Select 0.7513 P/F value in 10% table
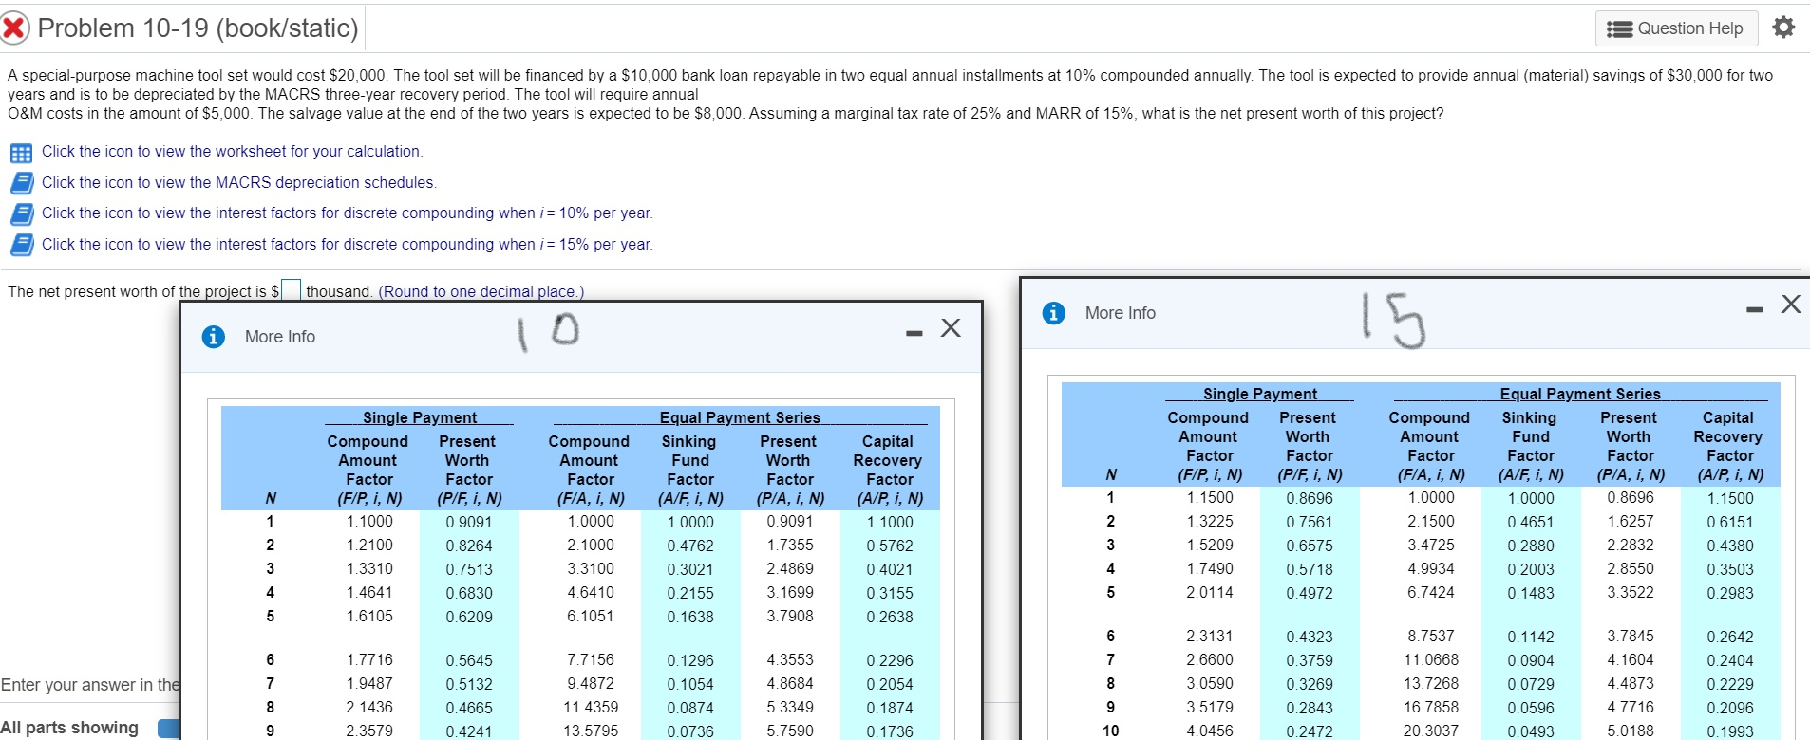Viewport: 1810px width, 740px height. 469,569
